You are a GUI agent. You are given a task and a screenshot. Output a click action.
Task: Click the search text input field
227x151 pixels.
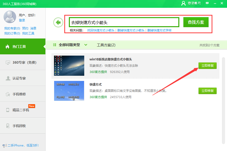pos(124,22)
